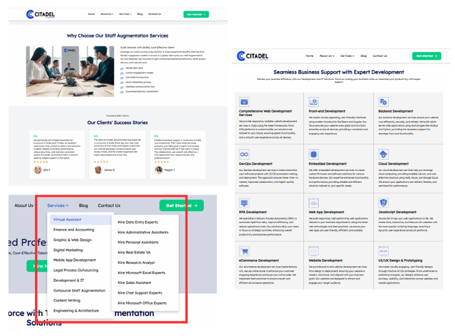The height and width of the screenshot is (336, 455).
Task: Choose Hire Research Analyst submenu item
Action: (x=136, y=263)
